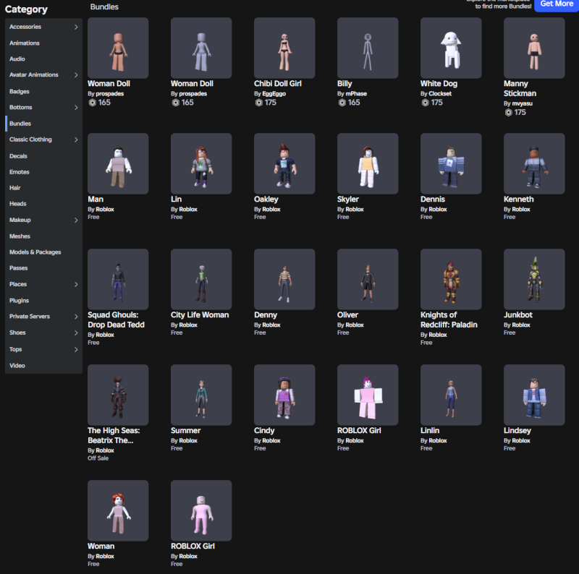Open Knights of Redcliff Paladin thumbnail

coord(451,279)
